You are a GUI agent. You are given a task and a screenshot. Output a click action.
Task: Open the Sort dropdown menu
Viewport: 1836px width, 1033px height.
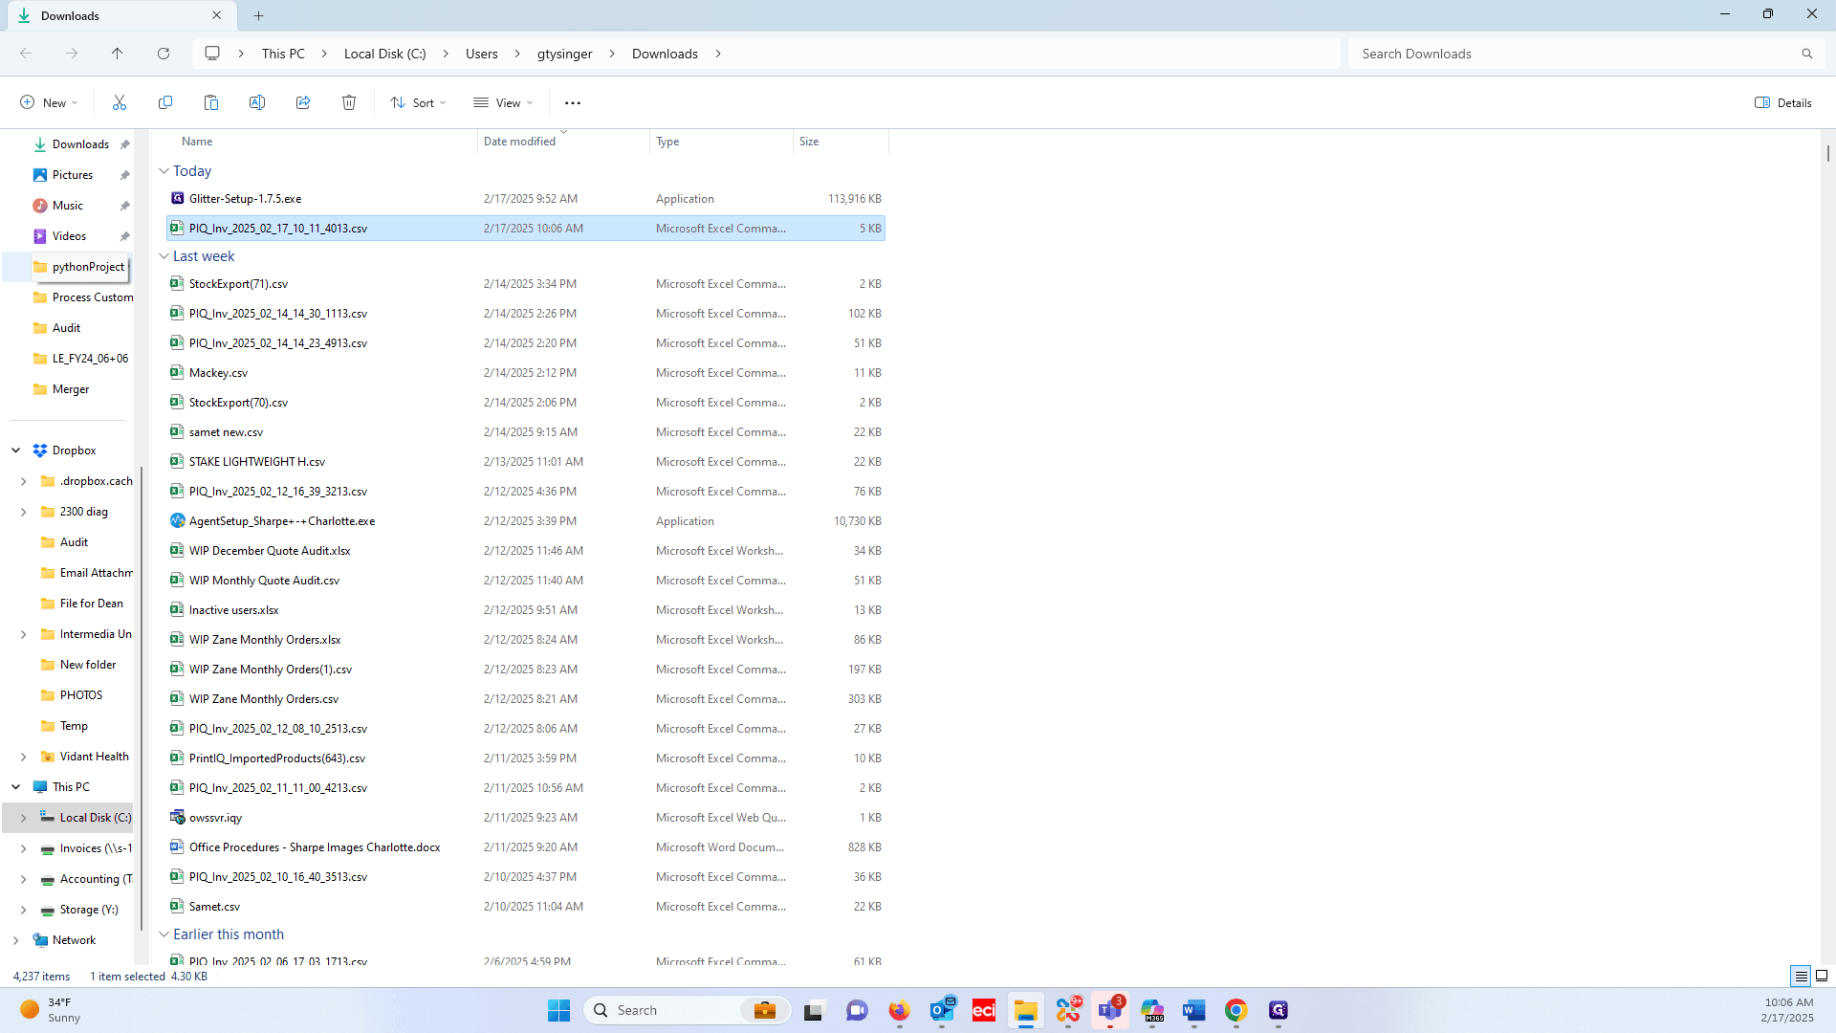pyautogui.click(x=418, y=102)
